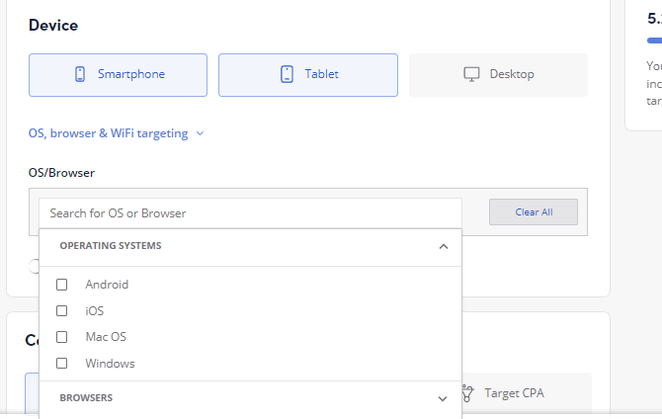The height and width of the screenshot is (419, 662).
Task: Check the Android checkbox
Action: (x=61, y=285)
